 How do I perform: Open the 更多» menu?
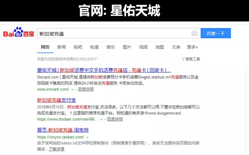[x=192, y=47]
